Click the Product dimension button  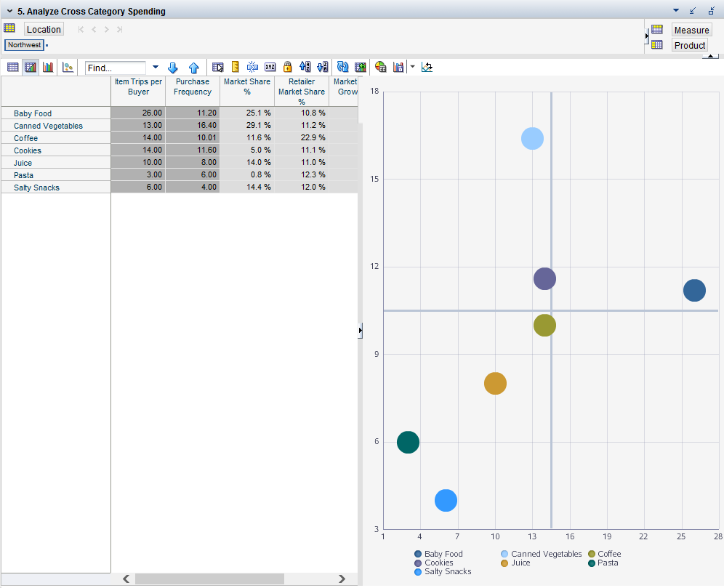coord(689,45)
